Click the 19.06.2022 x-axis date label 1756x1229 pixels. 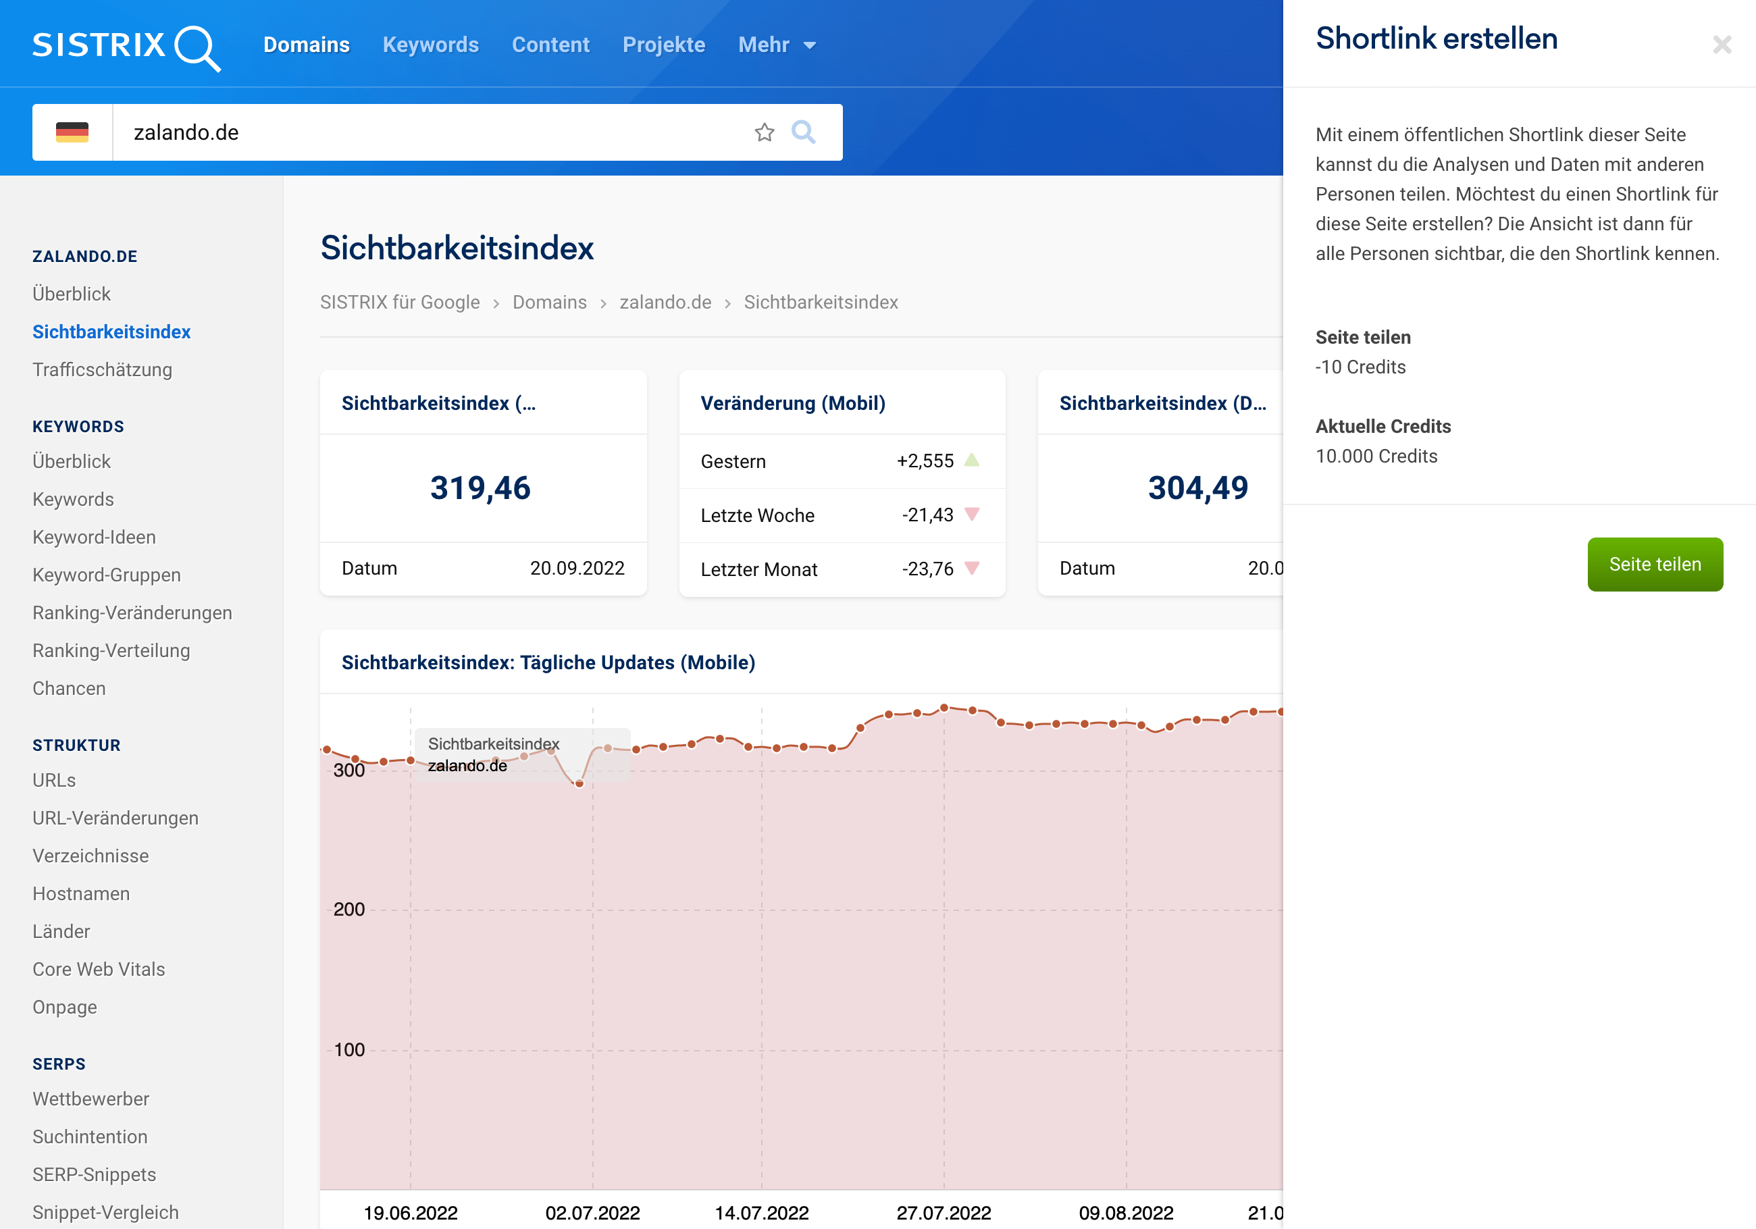point(411,1213)
